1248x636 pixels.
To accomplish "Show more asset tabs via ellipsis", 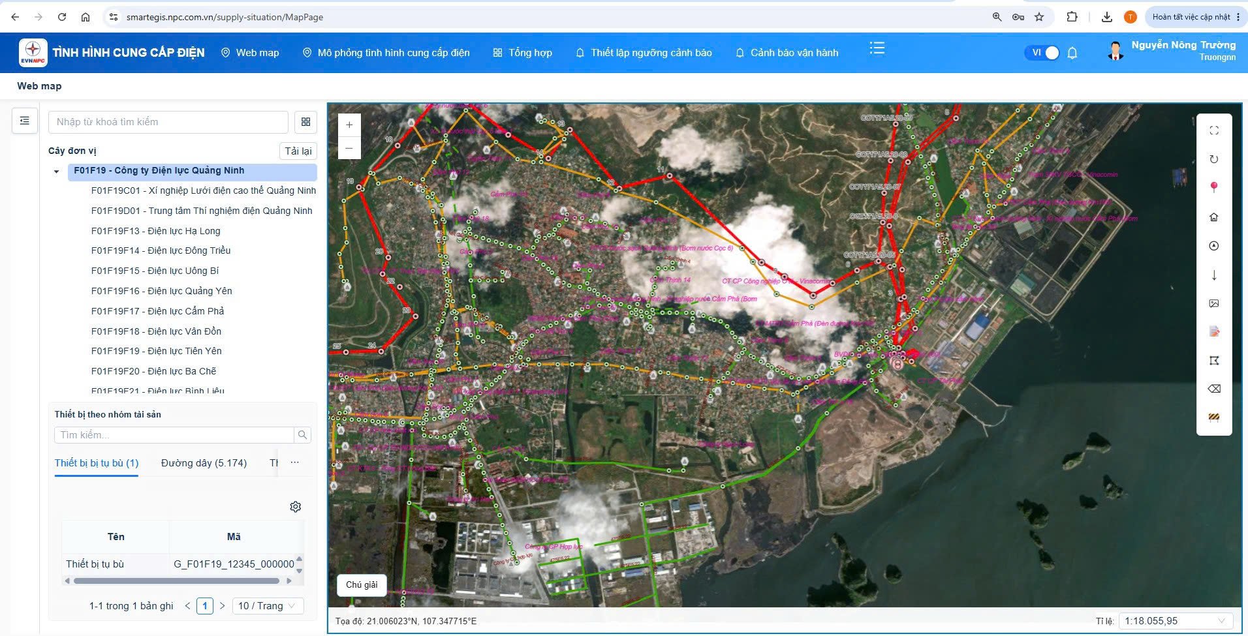I will [x=295, y=462].
